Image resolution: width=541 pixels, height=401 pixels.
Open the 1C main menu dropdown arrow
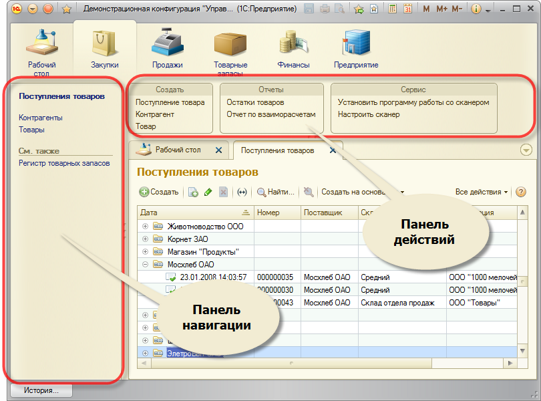tap(33, 9)
